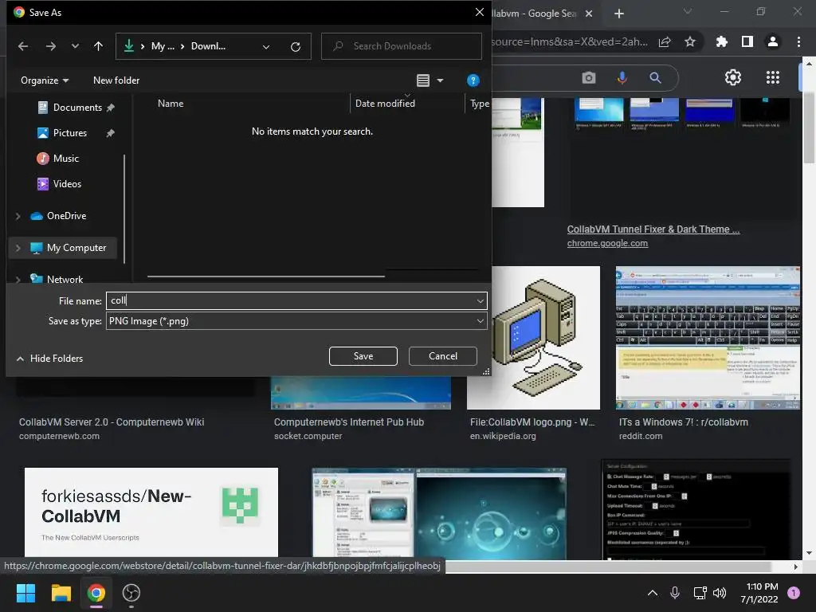The image size is (816, 612).
Task: Collapse with Hide Folders
Action: 50,359
